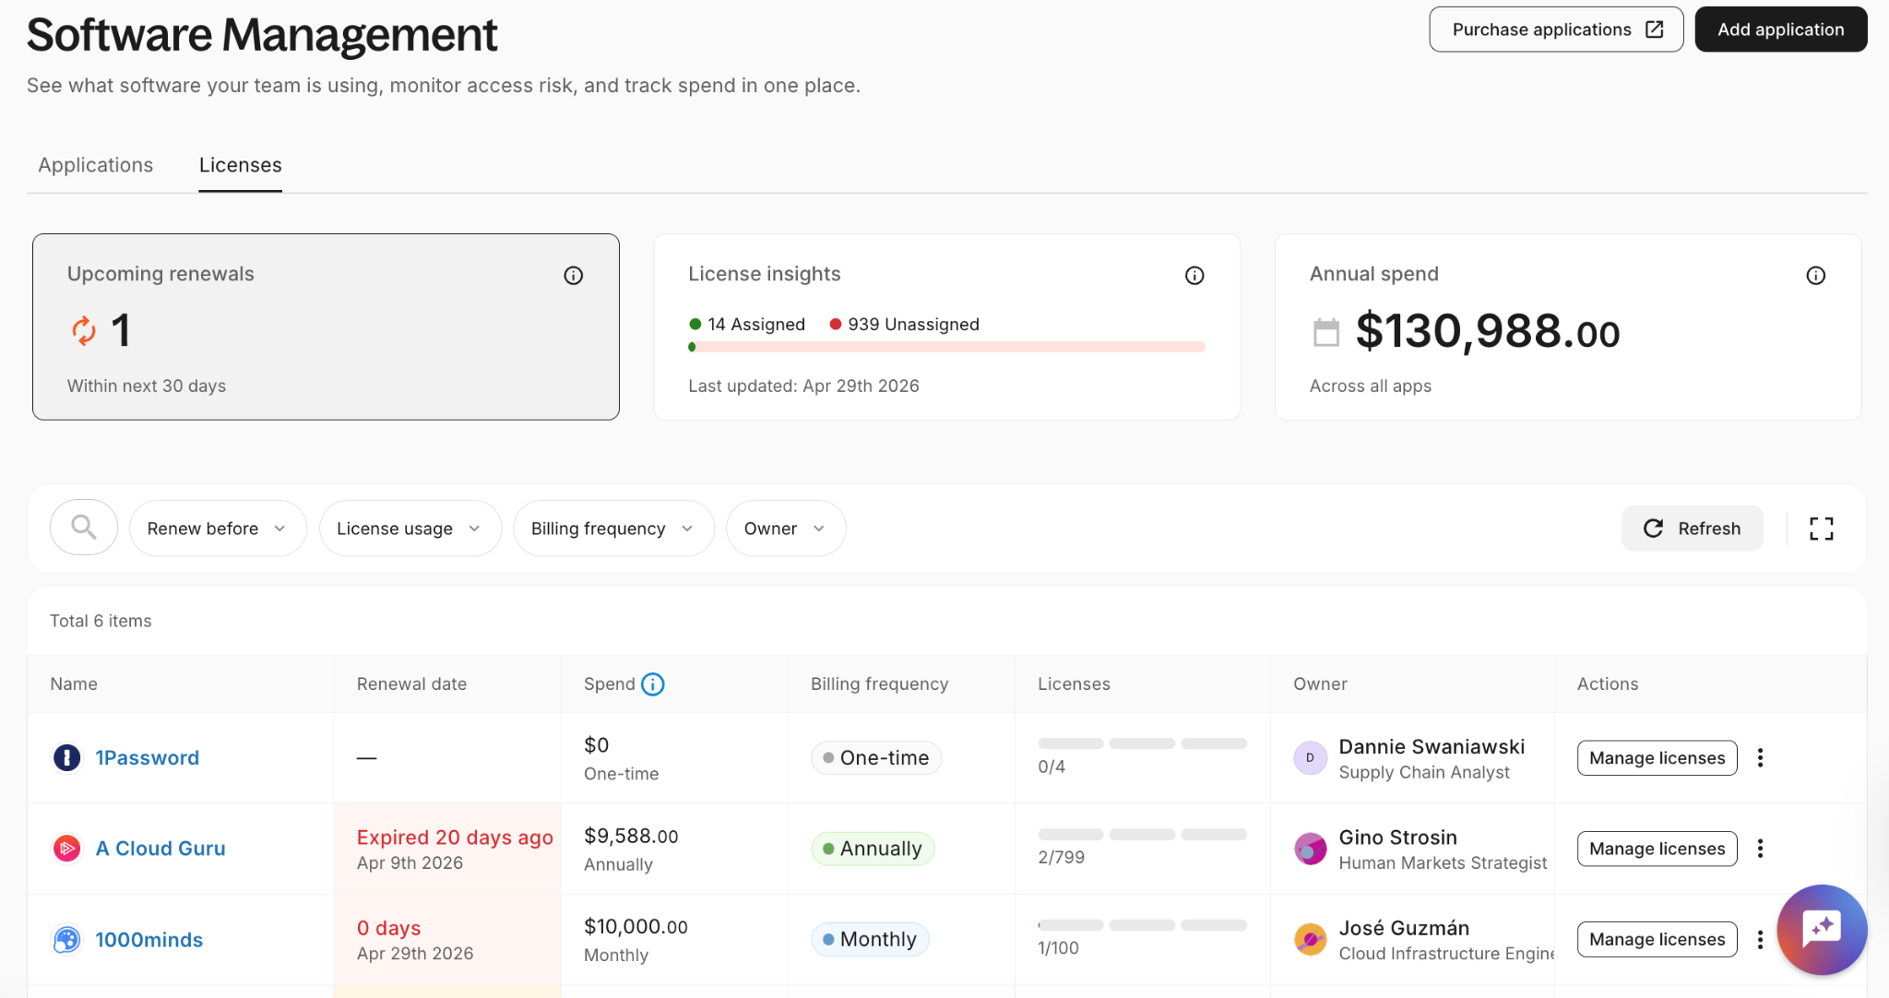Click the license insights usage bar
Screen dimensions: 1889x998
tap(946, 348)
